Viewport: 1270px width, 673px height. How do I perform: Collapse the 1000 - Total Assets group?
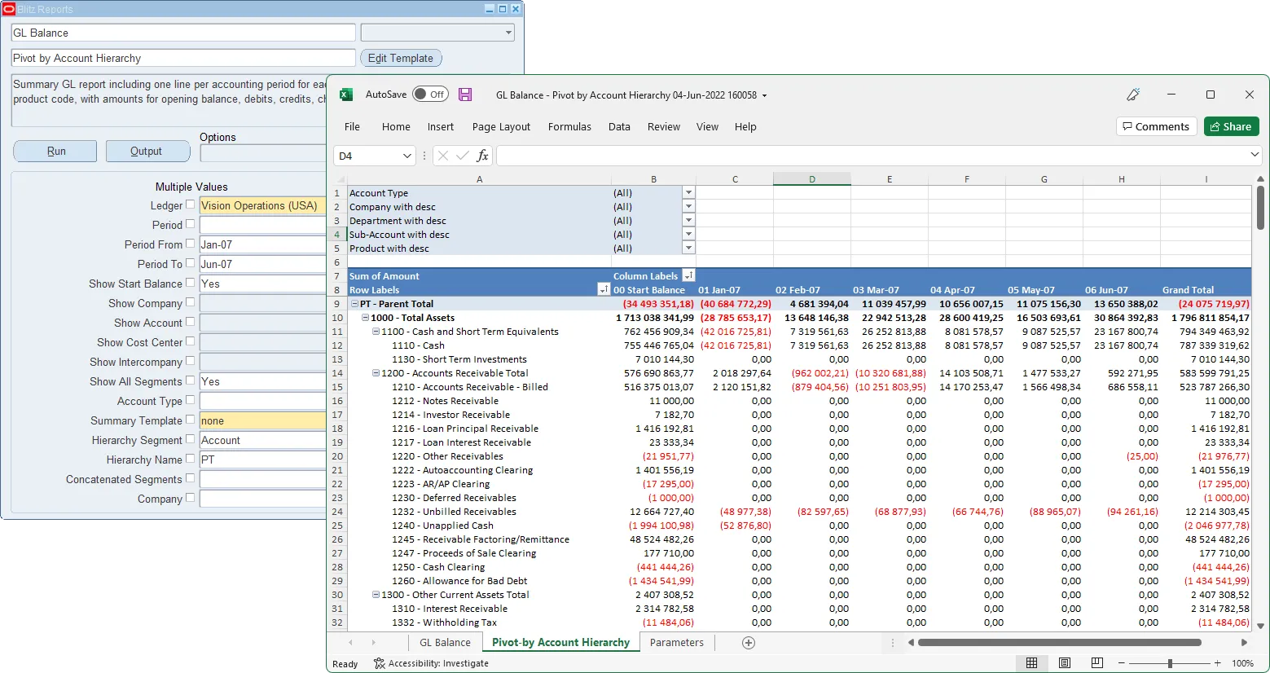(366, 318)
